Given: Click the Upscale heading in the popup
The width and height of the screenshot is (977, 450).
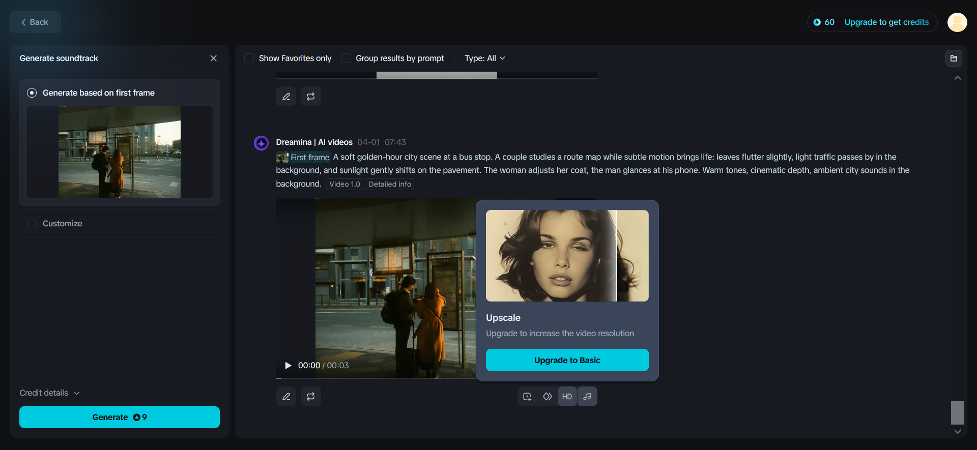Looking at the screenshot, I should pos(503,318).
